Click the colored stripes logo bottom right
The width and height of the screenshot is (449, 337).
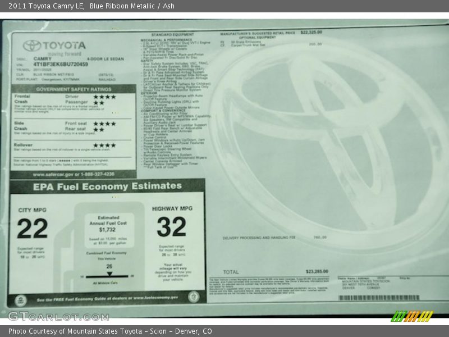(412, 316)
